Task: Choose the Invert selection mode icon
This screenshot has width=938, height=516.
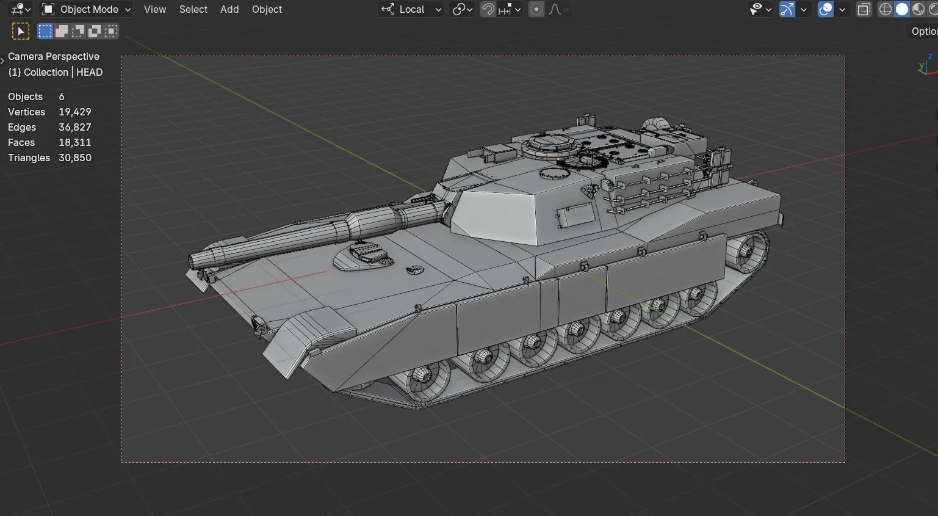Action: [95, 31]
